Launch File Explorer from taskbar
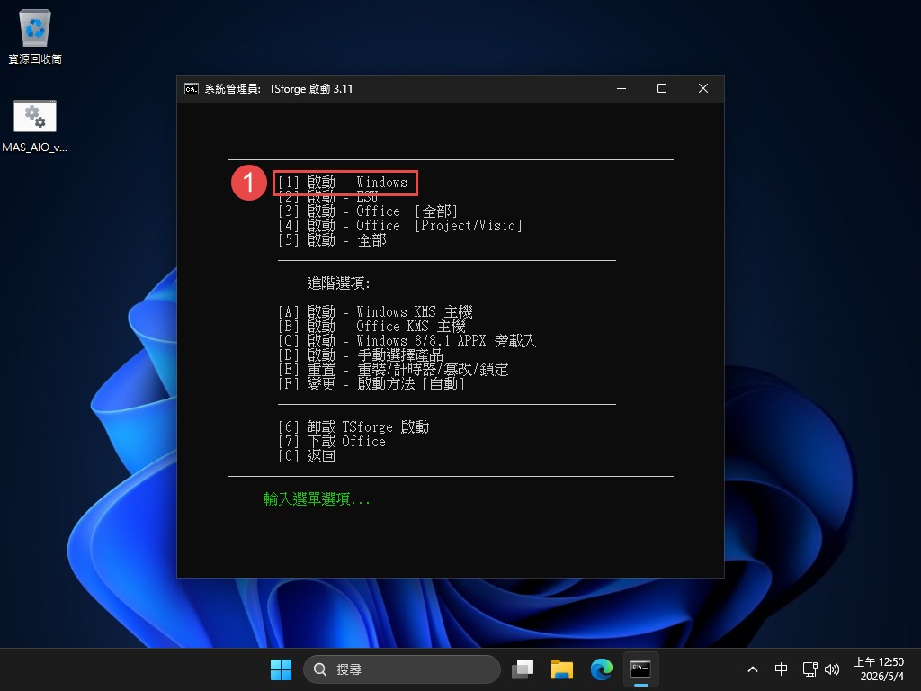921x691 pixels. (561, 669)
